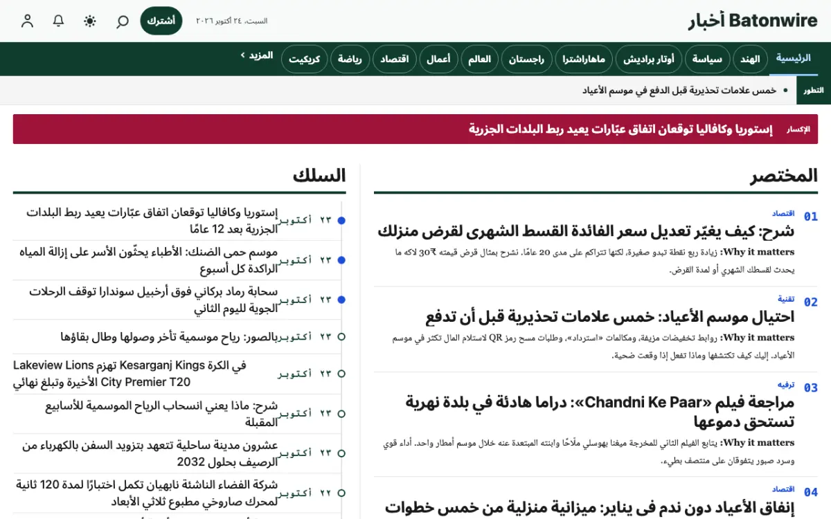Click blue timeline dot for إستوريا وكافاليا

pos(341,221)
